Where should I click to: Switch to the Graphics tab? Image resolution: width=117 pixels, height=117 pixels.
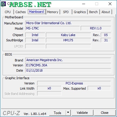pyautogui.click(x=80, y=12)
